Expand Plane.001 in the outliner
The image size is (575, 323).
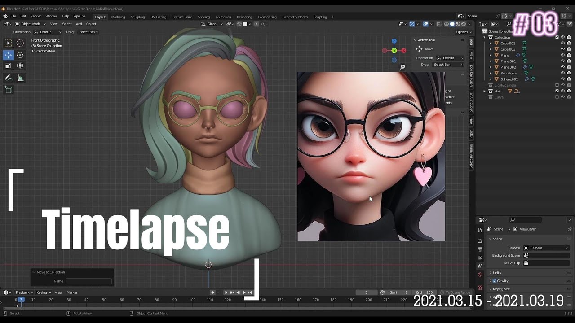point(491,61)
